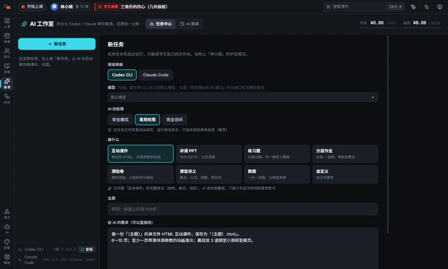Click the Claude Code terminal icon

tap(20, 260)
